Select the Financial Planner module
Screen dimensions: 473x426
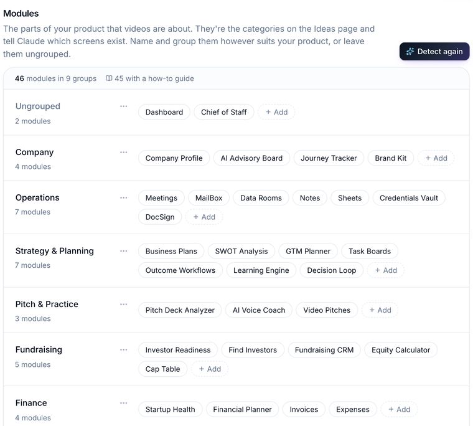pos(242,409)
